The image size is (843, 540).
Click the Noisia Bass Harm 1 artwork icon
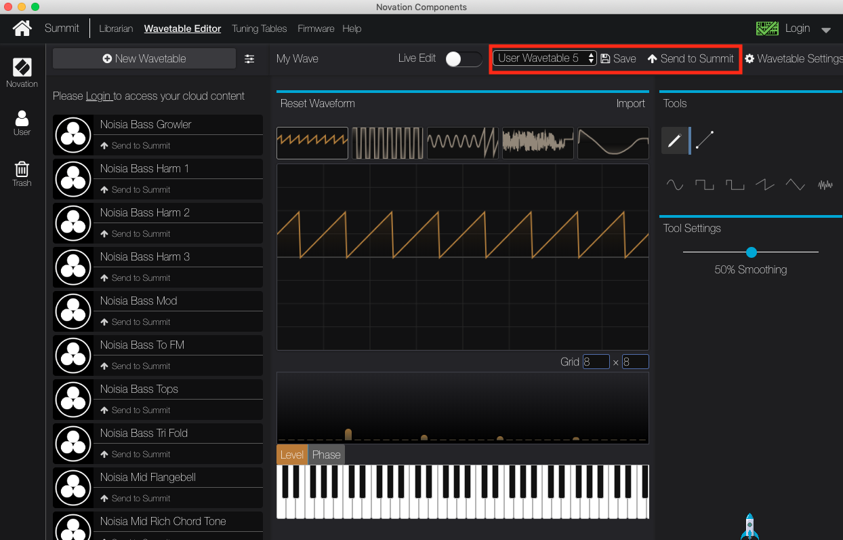click(73, 178)
